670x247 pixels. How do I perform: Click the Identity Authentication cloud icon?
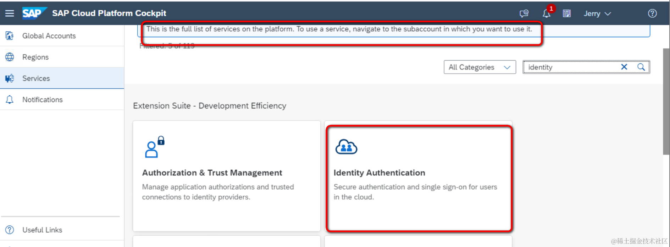[346, 147]
